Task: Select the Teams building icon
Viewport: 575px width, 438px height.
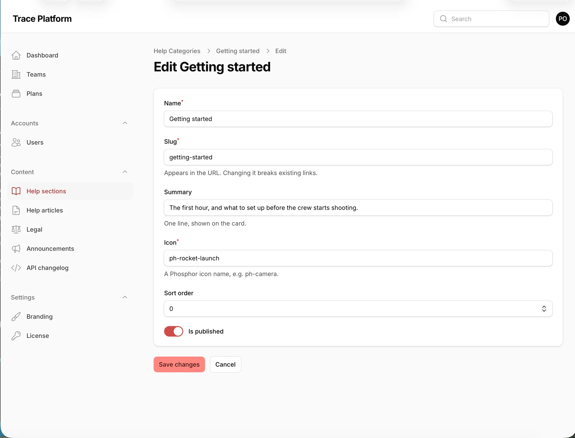Action: pyautogui.click(x=16, y=75)
